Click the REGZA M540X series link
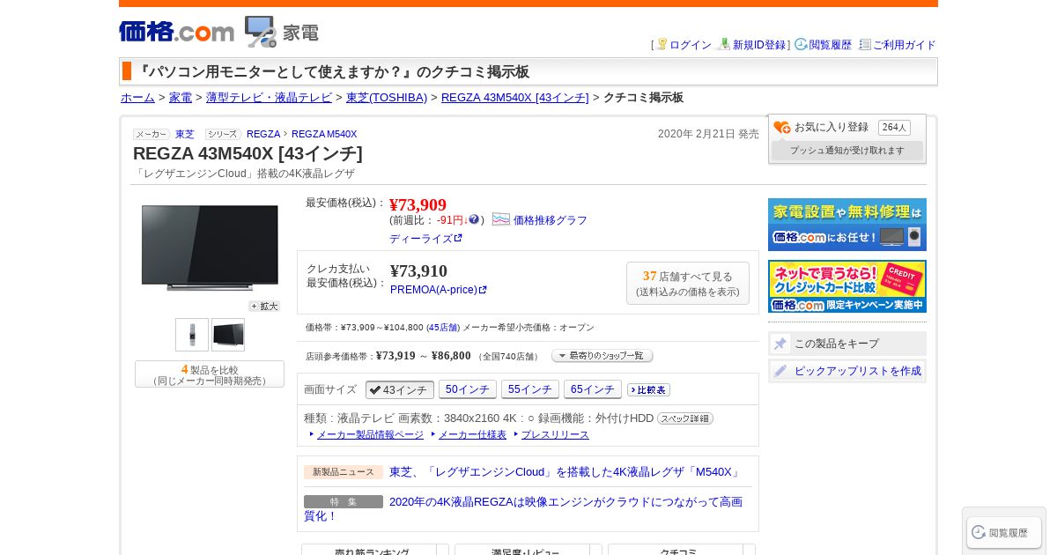Screen dimensions: 1057x555 [324, 134]
